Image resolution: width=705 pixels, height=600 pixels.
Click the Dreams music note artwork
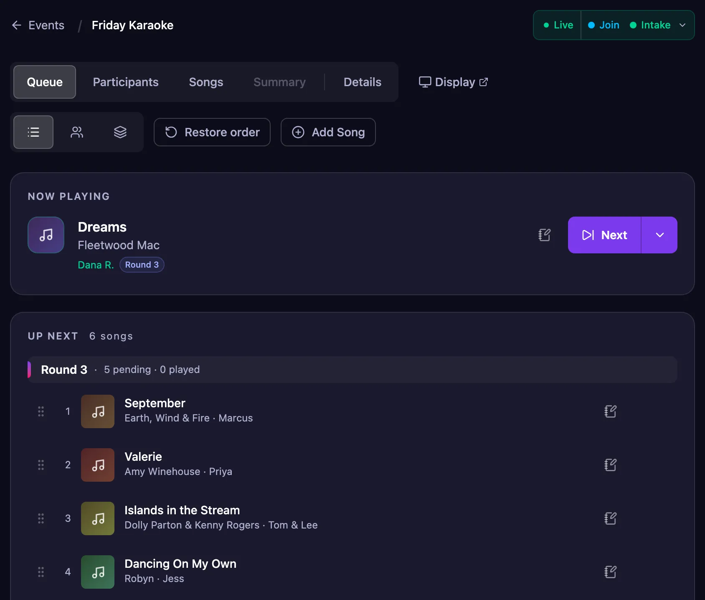point(46,235)
